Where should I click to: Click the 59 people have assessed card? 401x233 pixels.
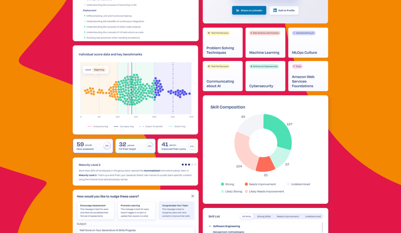[x=93, y=146]
